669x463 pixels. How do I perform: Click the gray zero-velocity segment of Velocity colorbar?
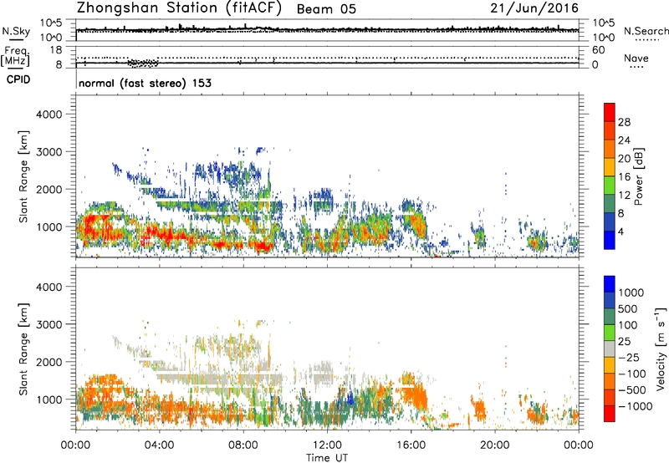coord(610,349)
